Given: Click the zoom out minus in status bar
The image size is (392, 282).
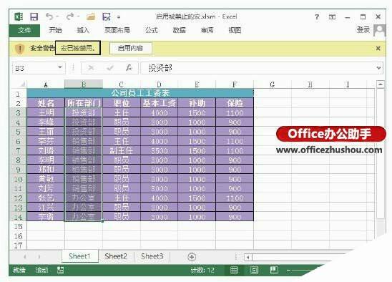Looking at the screenshot, I should 289,271.
